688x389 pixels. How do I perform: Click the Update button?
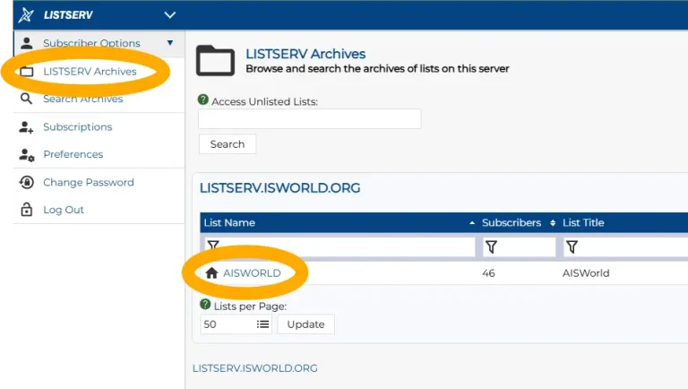point(305,324)
